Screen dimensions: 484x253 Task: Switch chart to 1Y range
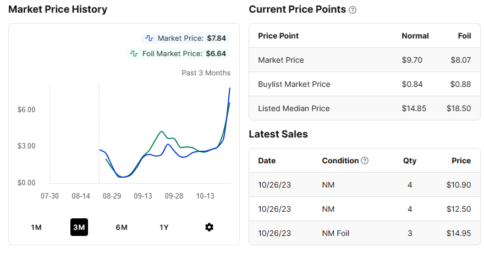pyautogui.click(x=164, y=227)
